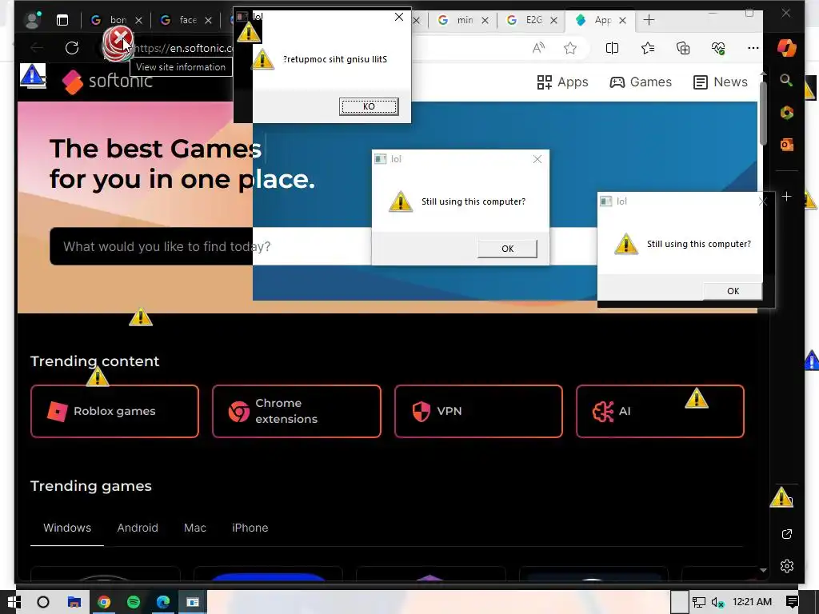819x614 pixels.
Task: Select the Windows trending games tab
Action: pyautogui.click(x=67, y=528)
